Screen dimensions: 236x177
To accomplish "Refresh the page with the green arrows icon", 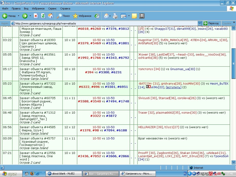I will tap(43, 16).
